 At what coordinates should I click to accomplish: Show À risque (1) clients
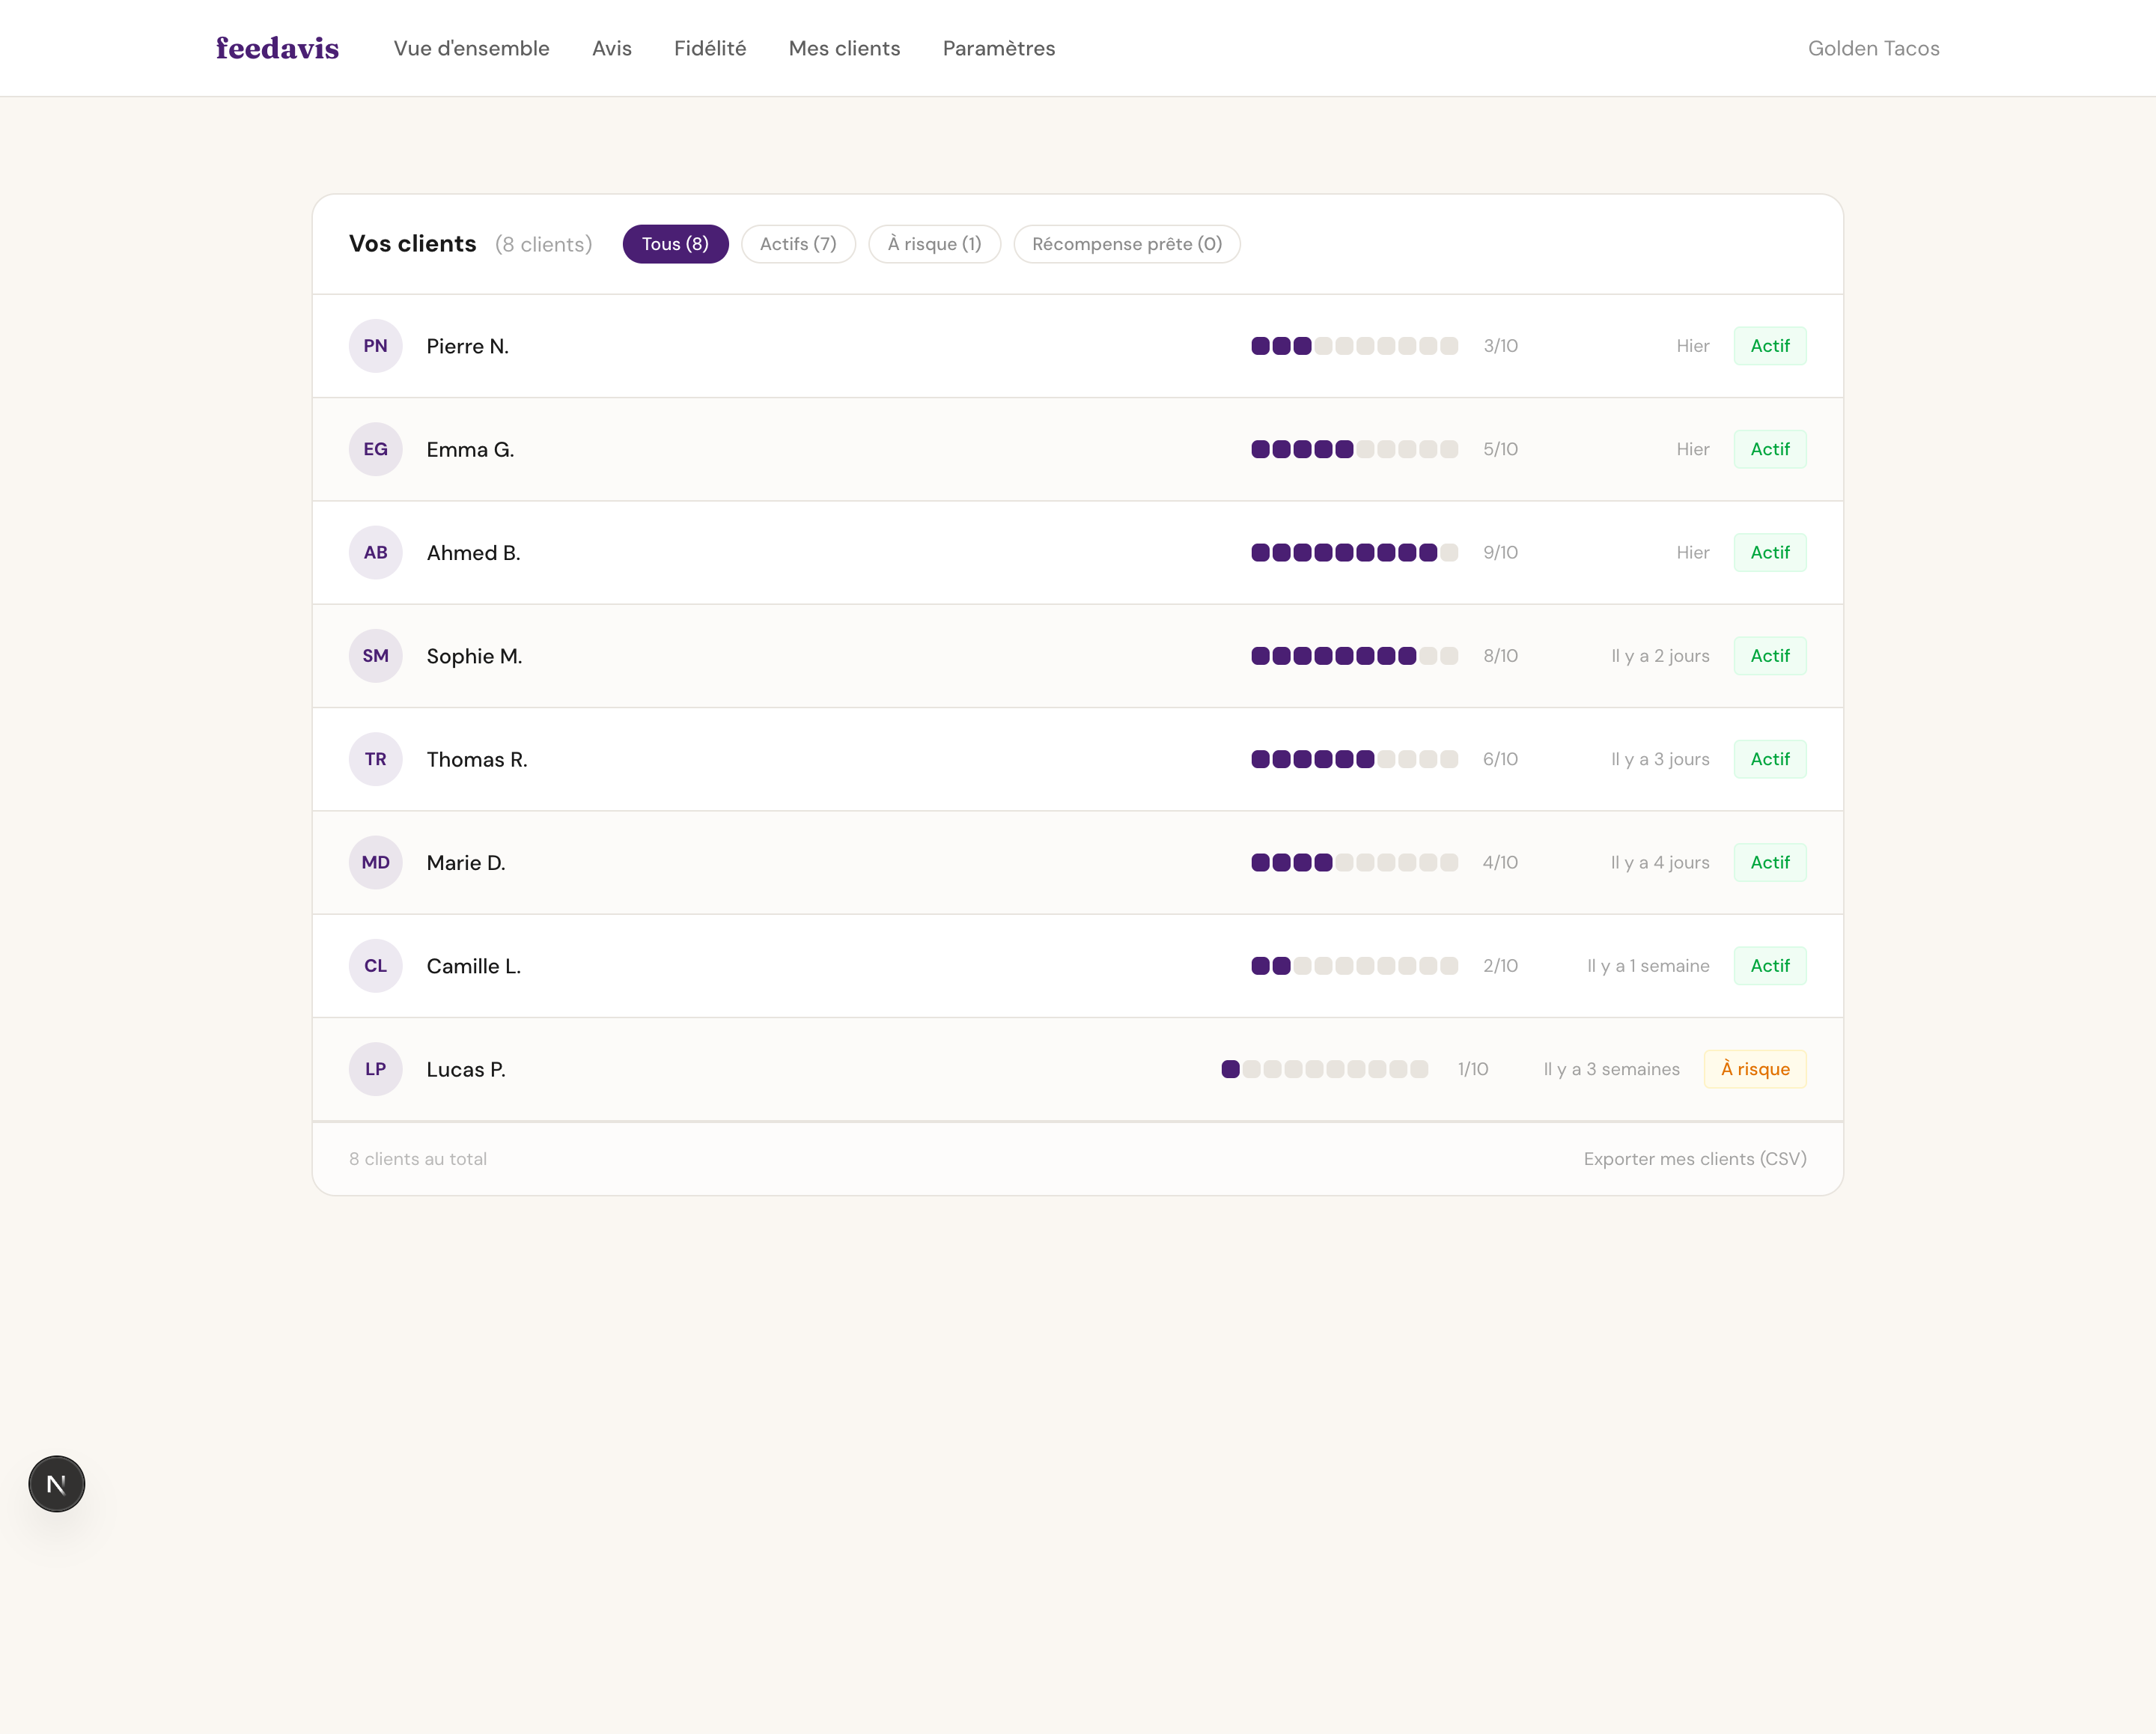(934, 244)
